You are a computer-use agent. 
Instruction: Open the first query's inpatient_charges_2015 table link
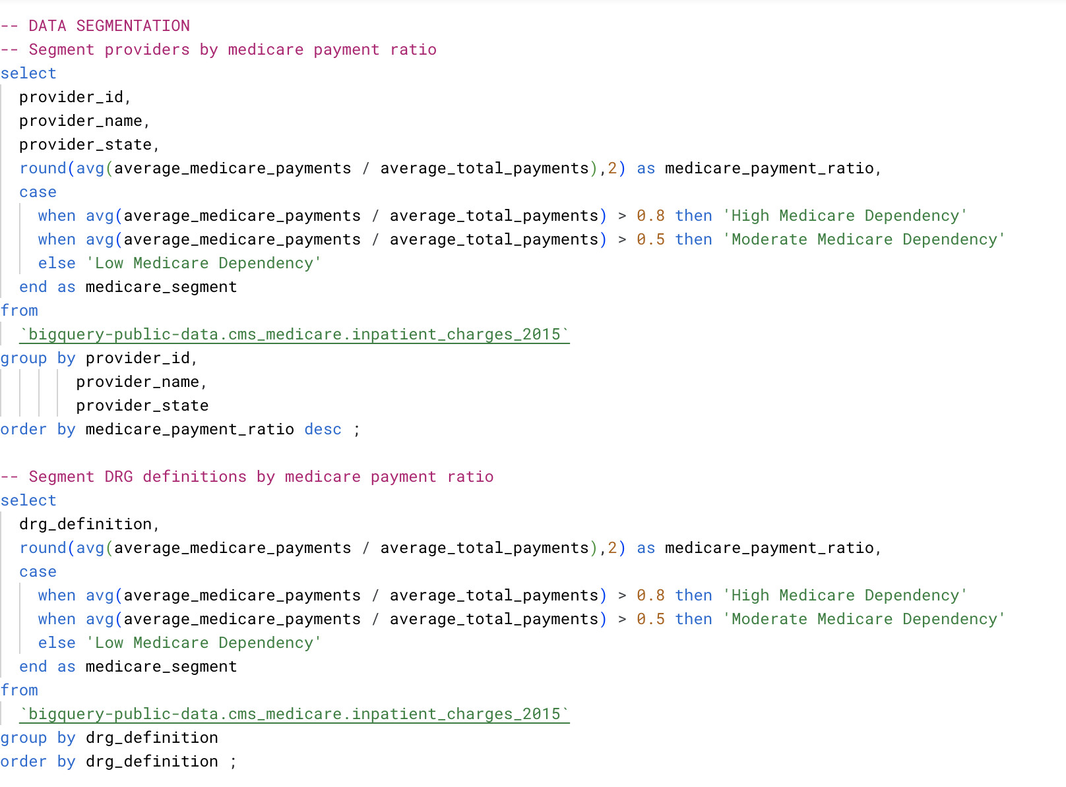tap(294, 334)
